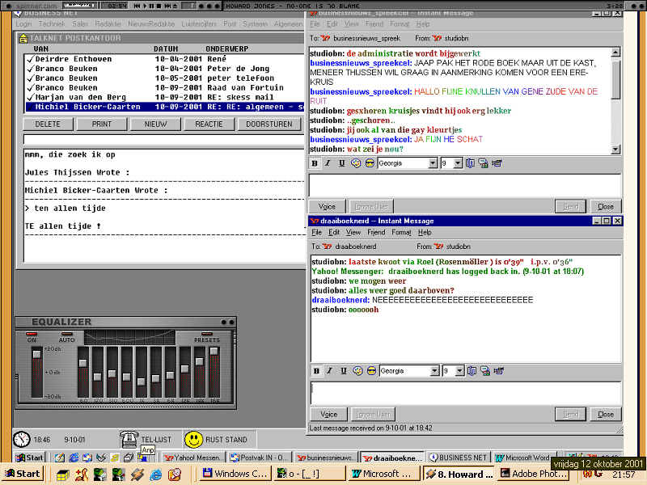Click italic icon in draaiboeknerd chat

[329, 371]
